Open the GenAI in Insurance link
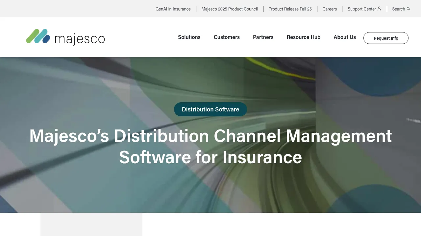 tap(173, 9)
